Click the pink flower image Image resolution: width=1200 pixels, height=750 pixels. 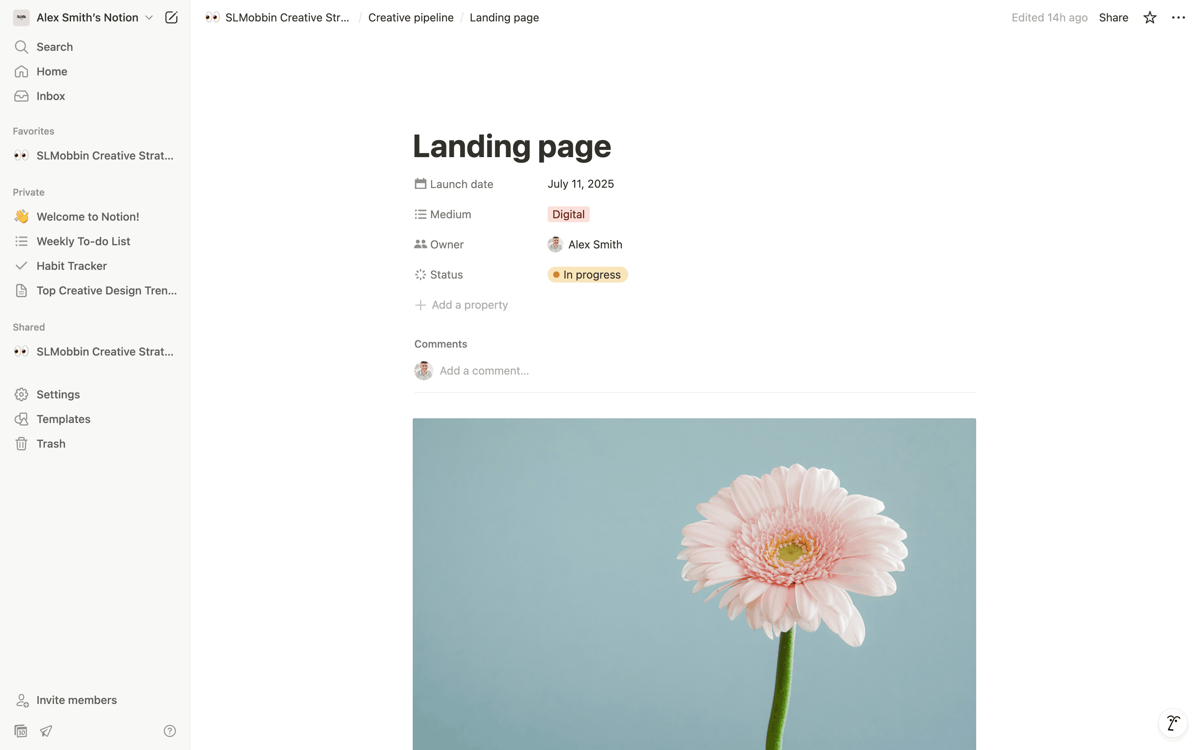point(694,584)
